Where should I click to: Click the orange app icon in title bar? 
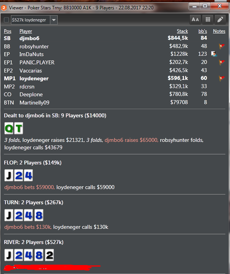tap(4, 8)
